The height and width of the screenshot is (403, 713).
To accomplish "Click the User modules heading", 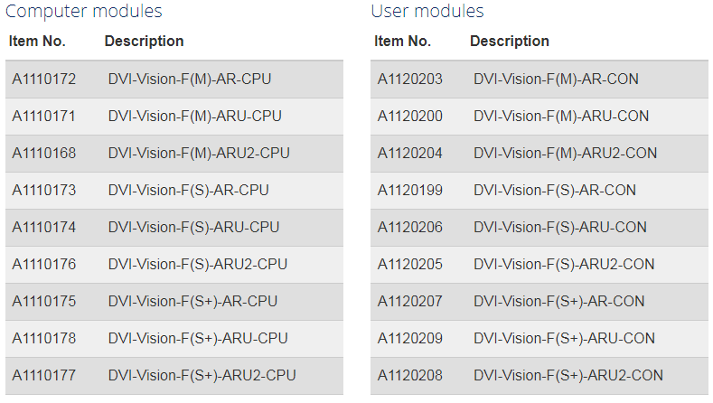I will [427, 11].
